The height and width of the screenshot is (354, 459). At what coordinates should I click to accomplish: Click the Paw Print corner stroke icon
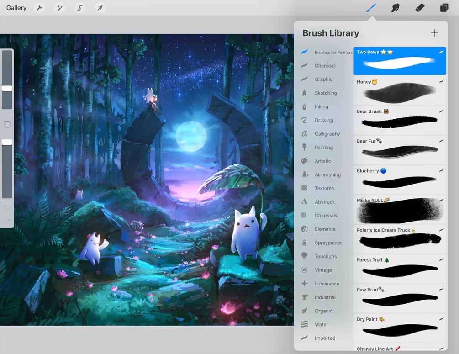[x=441, y=289]
